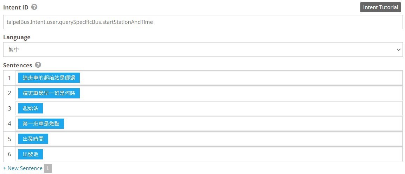Expand the Language select chevron arrow
Image resolution: width=405 pixels, height=174 pixels.
pyautogui.click(x=399, y=50)
